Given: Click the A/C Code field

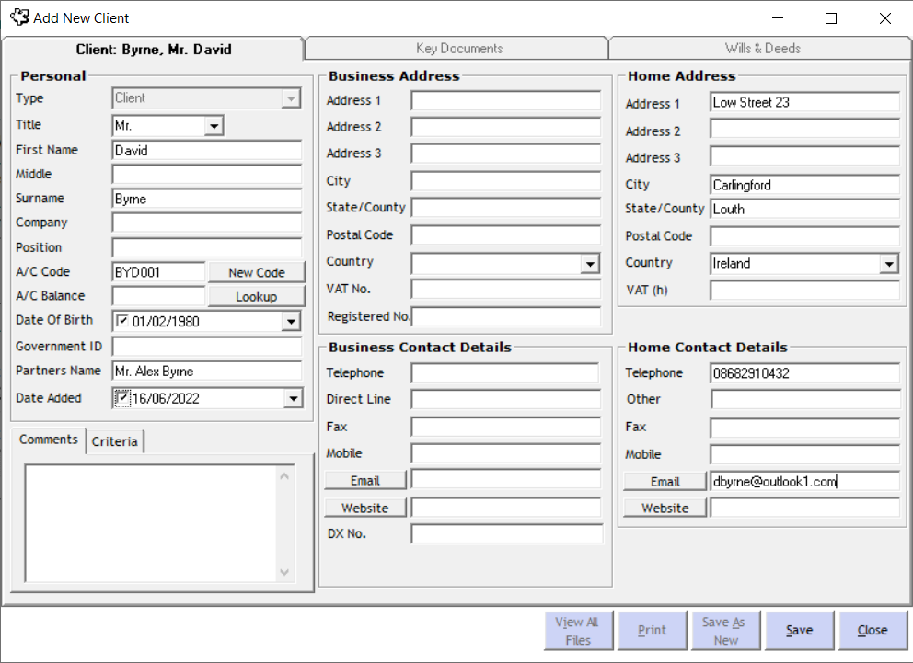Looking at the screenshot, I should (158, 272).
